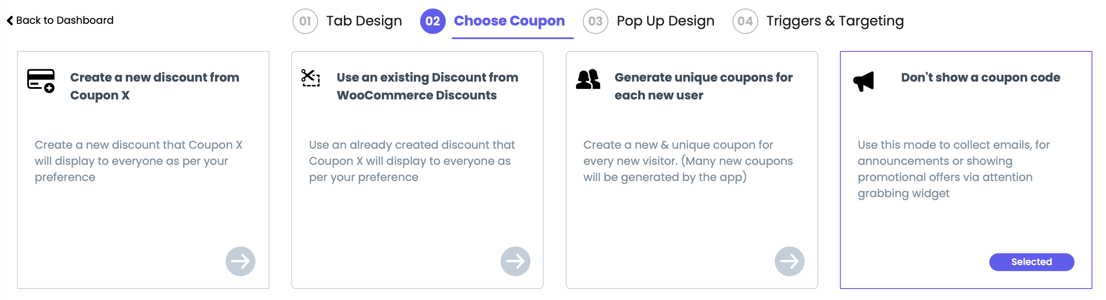Click the Selected button
This screenshot has height=300, width=1106.
click(1032, 262)
